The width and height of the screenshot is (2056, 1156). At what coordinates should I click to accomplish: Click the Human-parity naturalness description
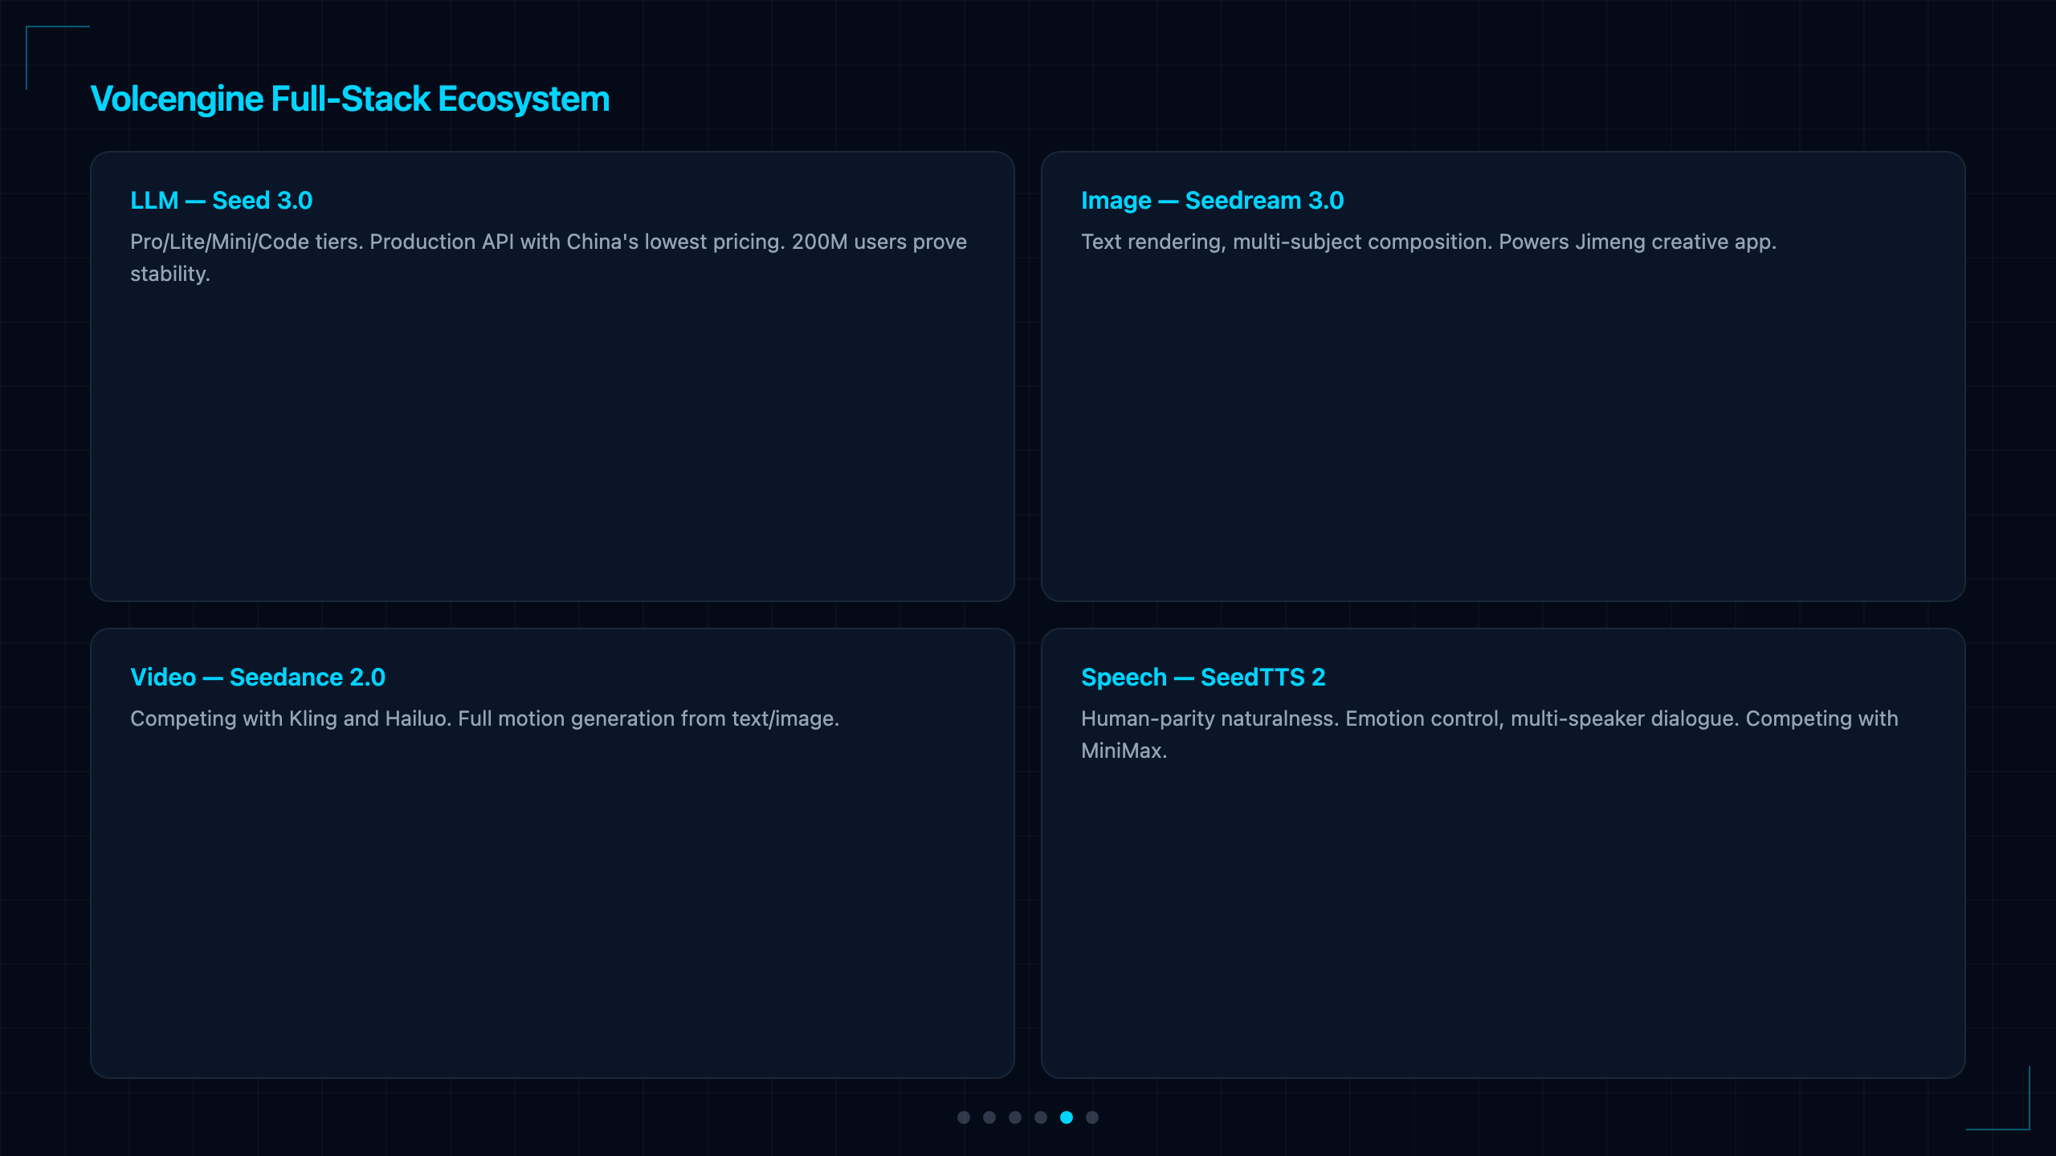(x=1490, y=735)
